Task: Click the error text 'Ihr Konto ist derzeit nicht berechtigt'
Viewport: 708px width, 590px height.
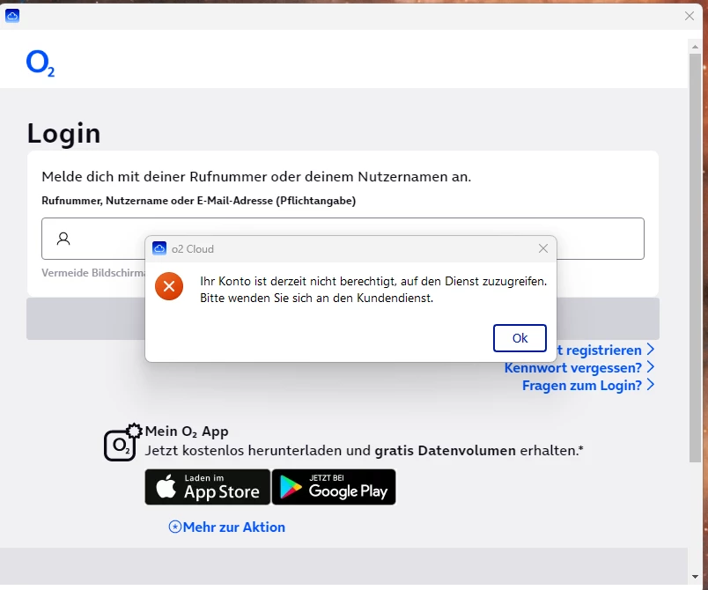Action: [x=299, y=281]
